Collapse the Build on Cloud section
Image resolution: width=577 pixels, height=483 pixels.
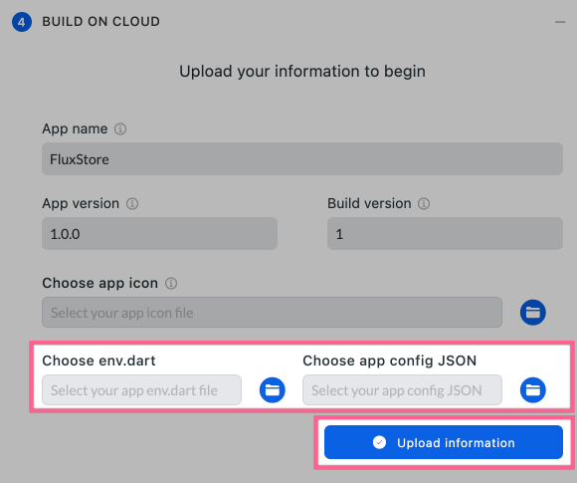560,22
